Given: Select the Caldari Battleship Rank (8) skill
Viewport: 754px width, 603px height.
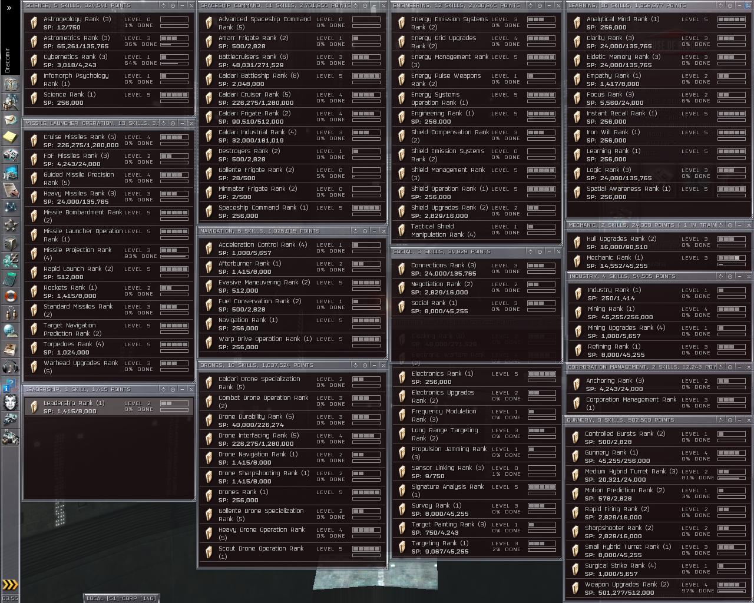Looking at the screenshot, I should [292, 79].
